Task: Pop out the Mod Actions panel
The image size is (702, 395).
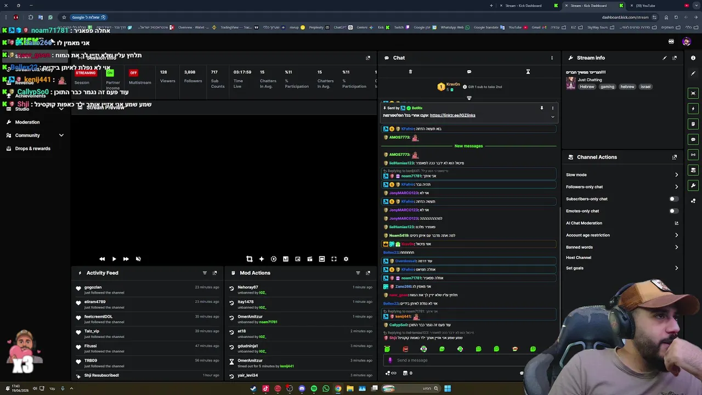Action: click(368, 273)
